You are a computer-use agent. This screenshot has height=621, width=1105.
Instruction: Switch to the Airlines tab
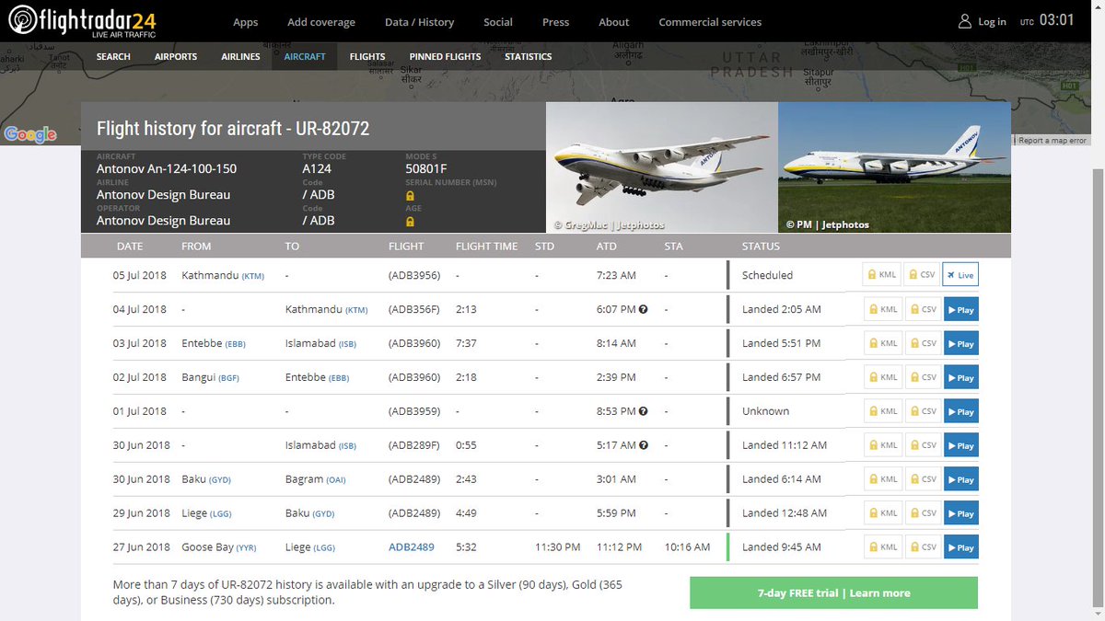[x=241, y=56]
